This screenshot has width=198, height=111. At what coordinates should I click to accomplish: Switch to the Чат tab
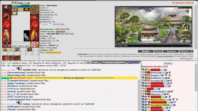point(89,62)
